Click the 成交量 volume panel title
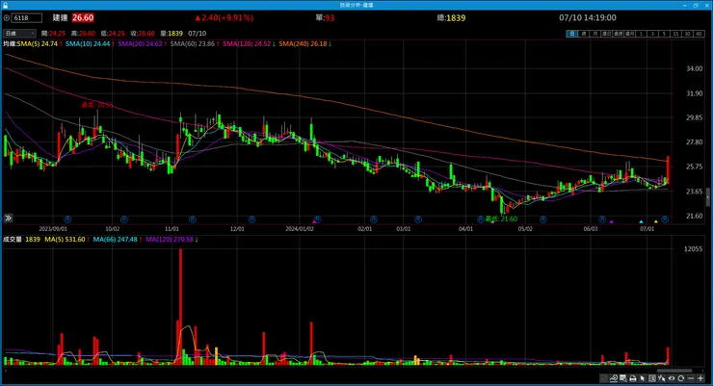This screenshot has width=713, height=386. [13, 240]
